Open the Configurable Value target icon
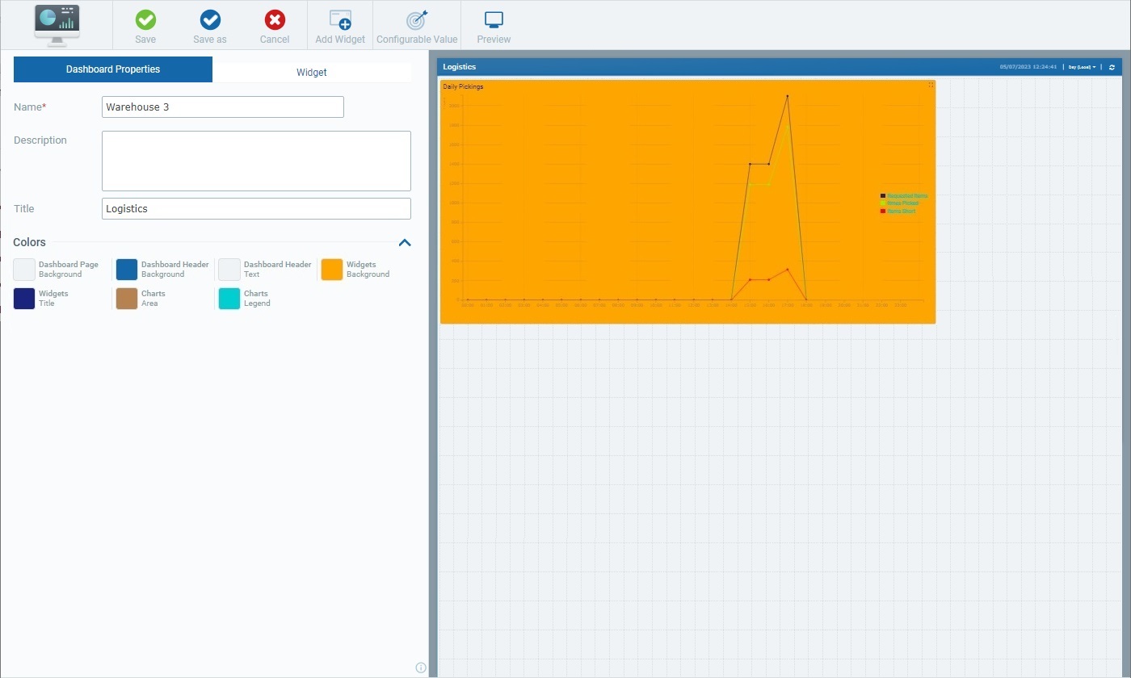Image resolution: width=1131 pixels, height=678 pixels. click(x=417, y=19)
